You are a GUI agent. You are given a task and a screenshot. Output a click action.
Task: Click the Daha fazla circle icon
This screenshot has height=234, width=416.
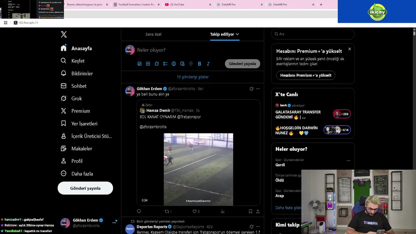coord(64,174)
